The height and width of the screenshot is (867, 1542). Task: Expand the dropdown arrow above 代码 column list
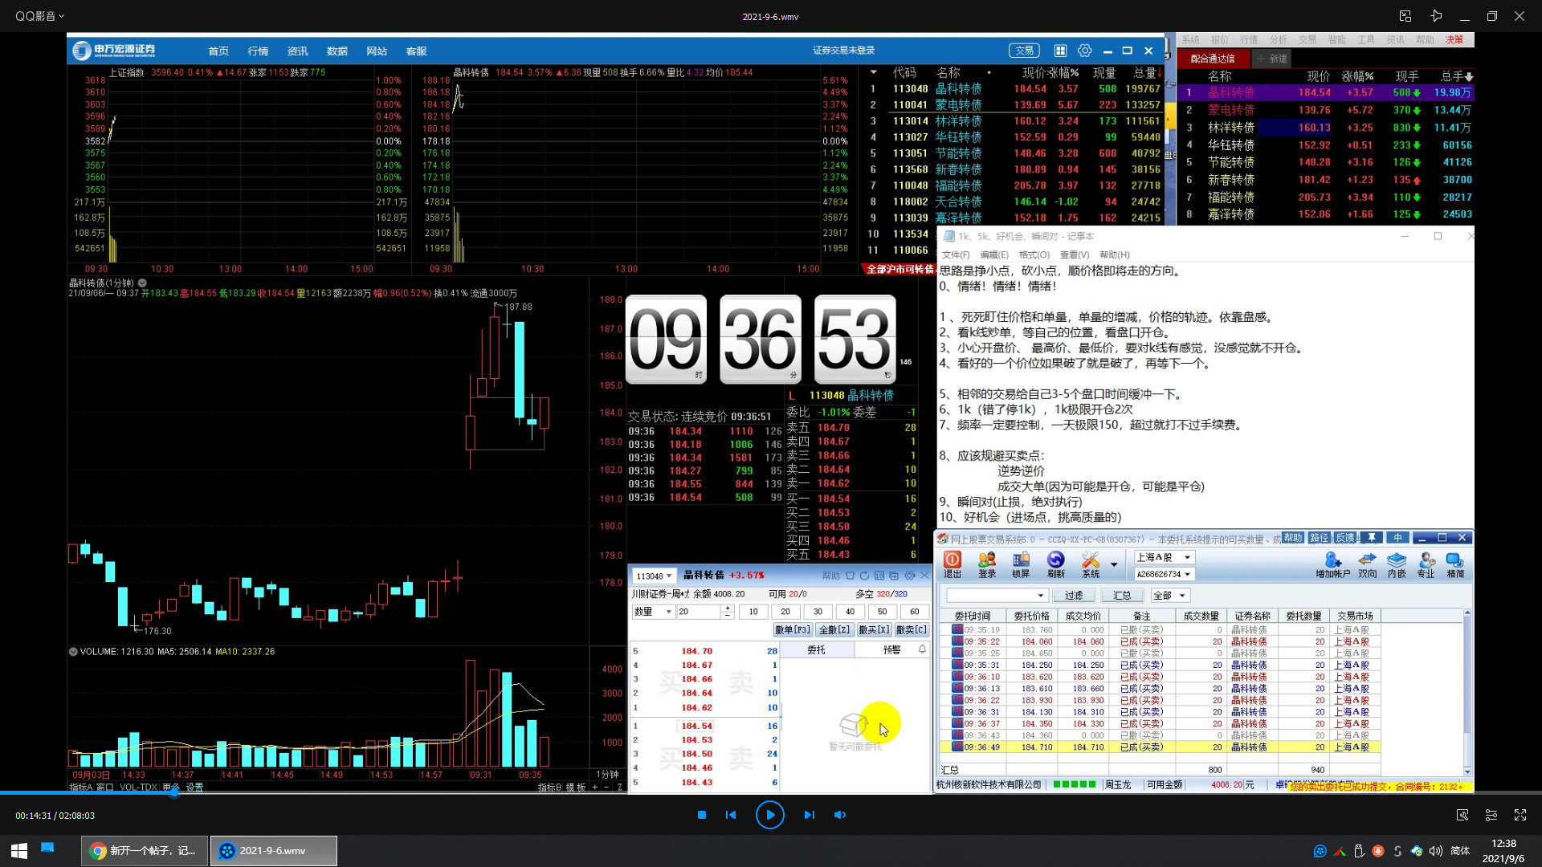click(x=873, y=72)
